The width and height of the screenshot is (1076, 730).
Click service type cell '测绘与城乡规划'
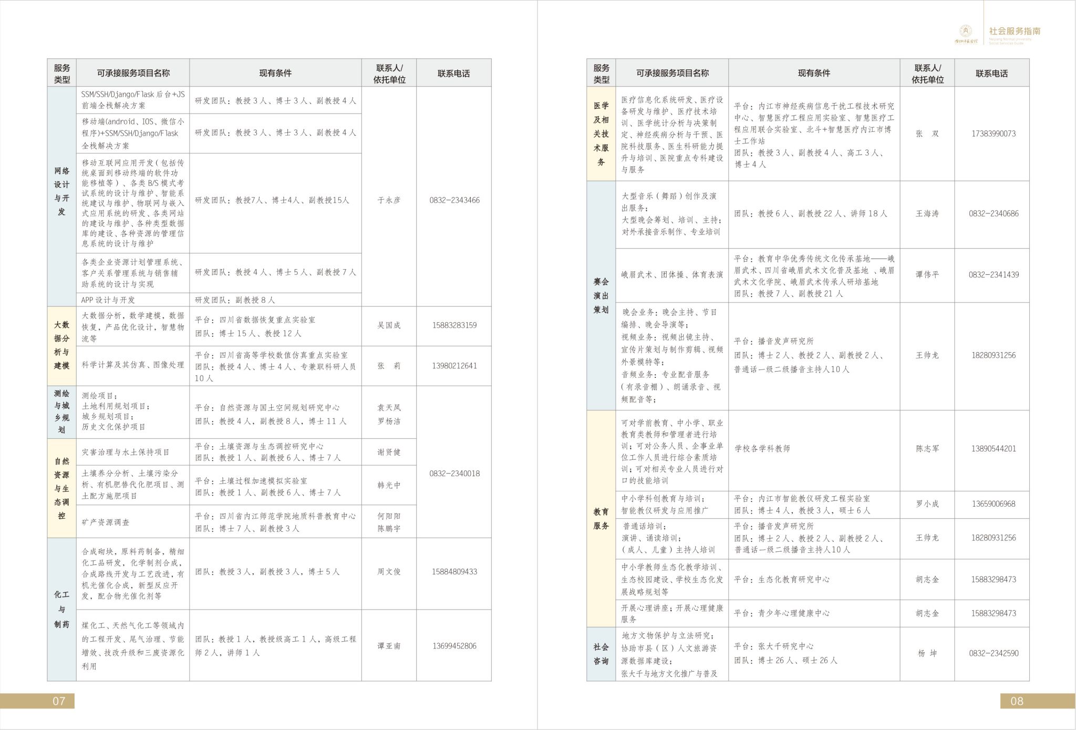(x=62, y=412)
